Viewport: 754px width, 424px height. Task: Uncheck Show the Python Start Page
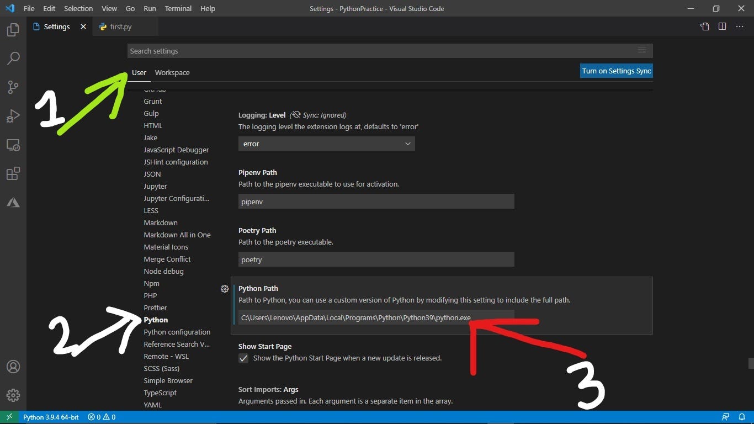pos(243,358)
